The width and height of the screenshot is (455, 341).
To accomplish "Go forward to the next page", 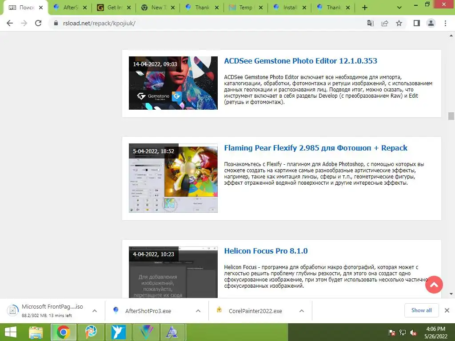I will [24, 23].
